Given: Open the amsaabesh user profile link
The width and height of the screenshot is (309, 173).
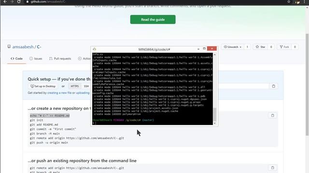Looking at the screenshot, I should pyautogui.click(x=23, y=47).
